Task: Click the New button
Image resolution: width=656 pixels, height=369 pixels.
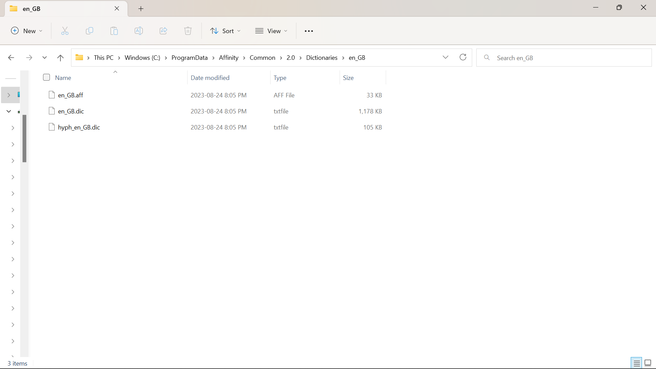Action: pos(27,31)
